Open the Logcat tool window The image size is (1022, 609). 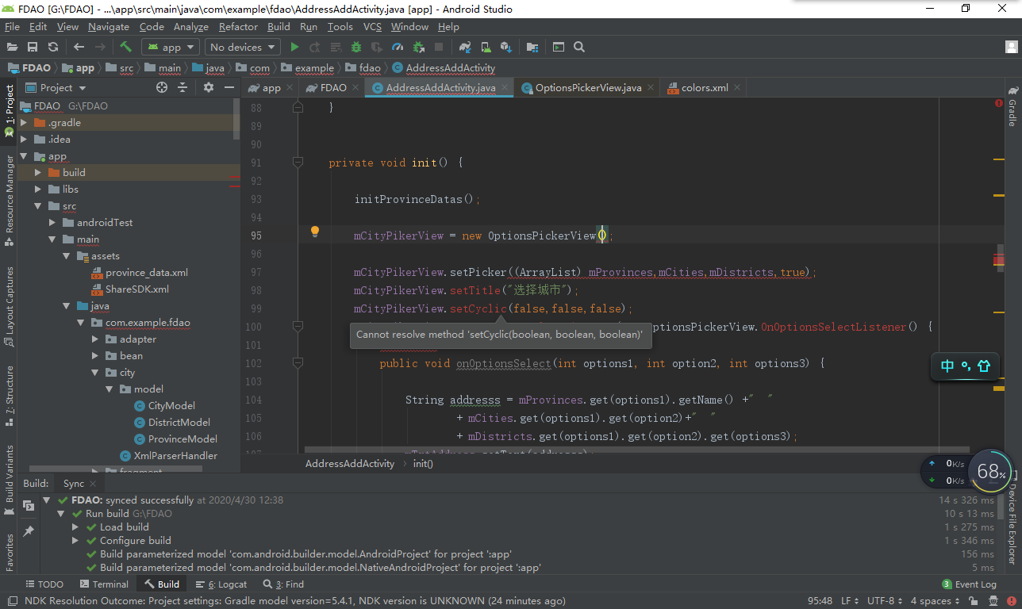click(221, 584)
